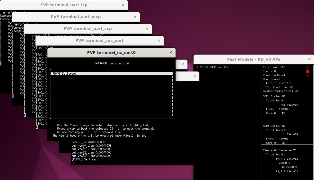Close the Fast Models RD_V3 APs window

[309, 59]
